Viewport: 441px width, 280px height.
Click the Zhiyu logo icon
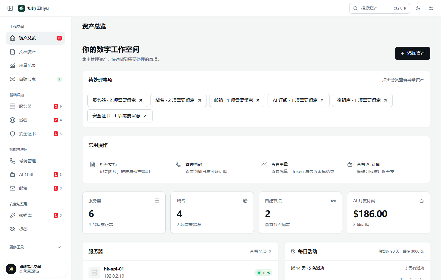[21, 8]
